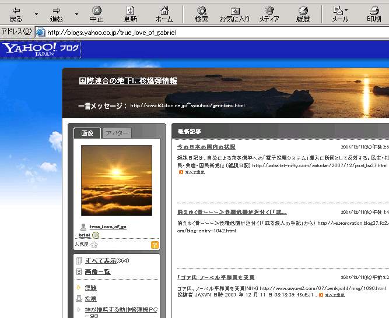
Task: Click the 最新記事 section header
Action: pos(190,132)
